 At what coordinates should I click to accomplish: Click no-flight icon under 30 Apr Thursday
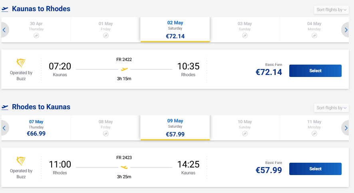coord(36,35)
